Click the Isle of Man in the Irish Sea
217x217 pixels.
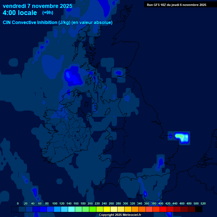96,107
